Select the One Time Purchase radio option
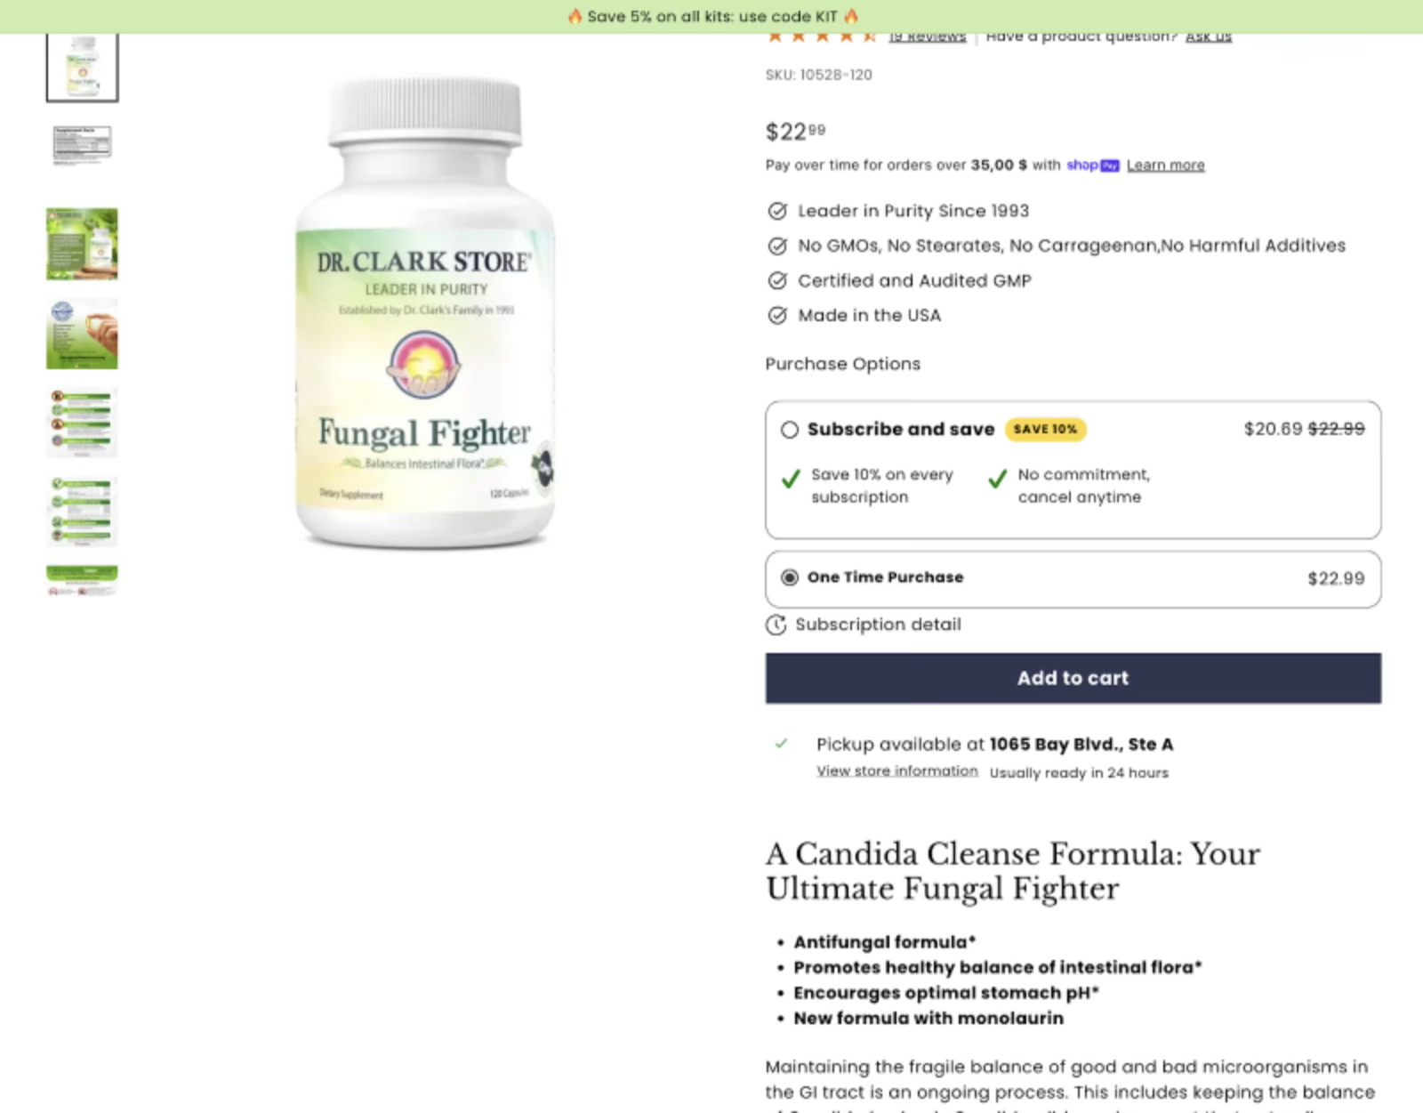The width and height of the screenshot is (1423, 1113). [x=789, y=577]
